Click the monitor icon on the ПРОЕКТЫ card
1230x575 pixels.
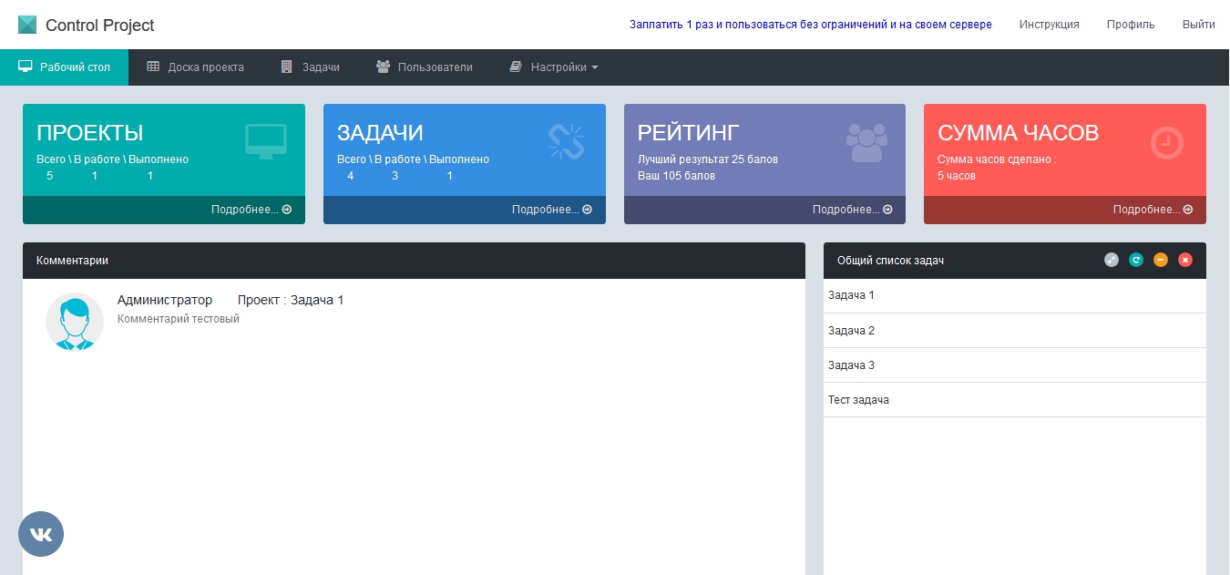266,142
